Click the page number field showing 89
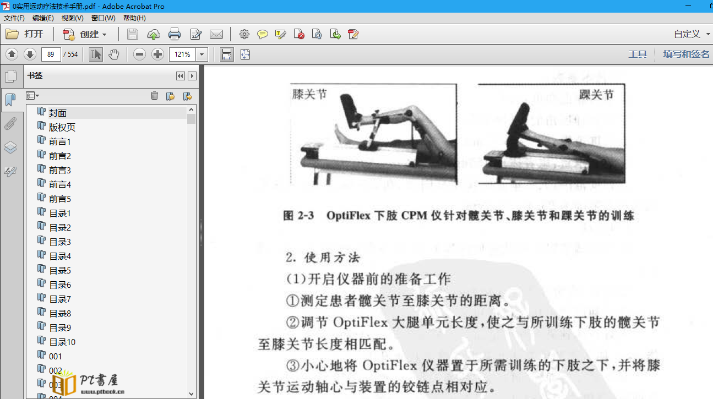713x399 pixels. [x=51, y=54]
